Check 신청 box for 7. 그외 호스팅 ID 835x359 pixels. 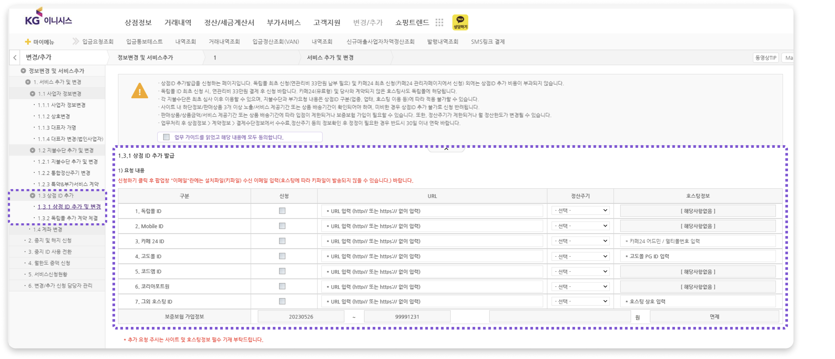(282, 302)
